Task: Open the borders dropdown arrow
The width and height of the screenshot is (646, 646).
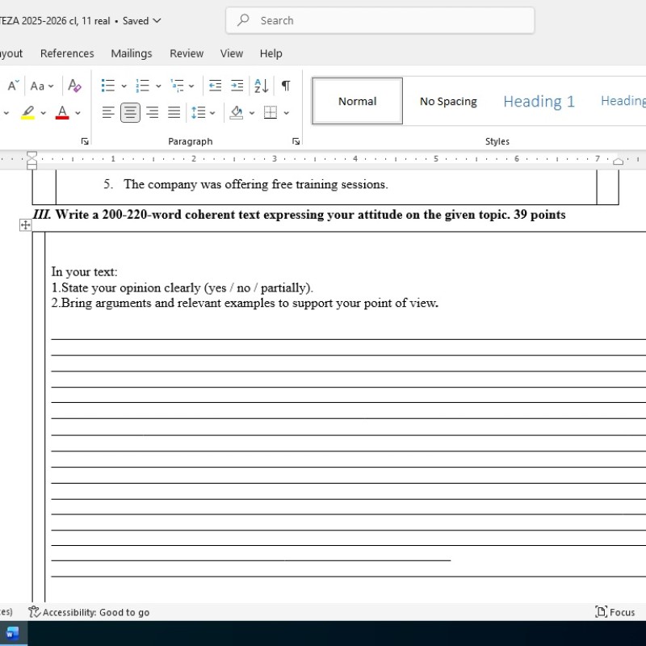Action: (286, 113)
